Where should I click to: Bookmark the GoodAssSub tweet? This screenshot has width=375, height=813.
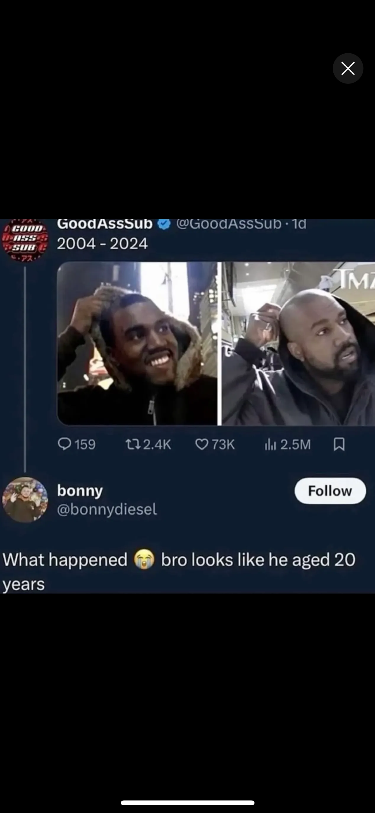(339, 444)
